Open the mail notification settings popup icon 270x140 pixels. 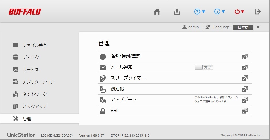click(245, 67)
